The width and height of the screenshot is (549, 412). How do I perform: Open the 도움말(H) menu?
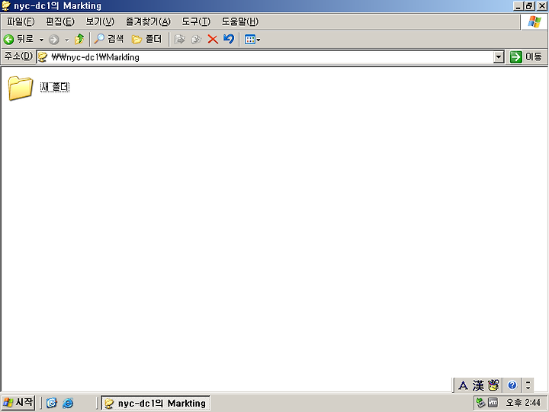pyautogui.click(x=240, y=21)
